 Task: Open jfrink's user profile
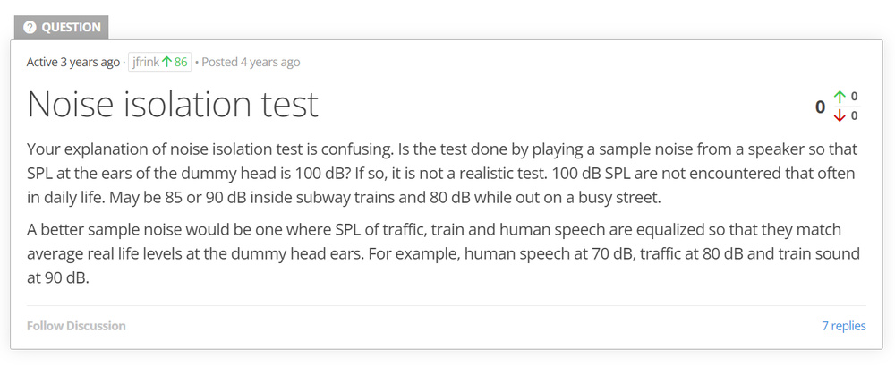point(145,62)
